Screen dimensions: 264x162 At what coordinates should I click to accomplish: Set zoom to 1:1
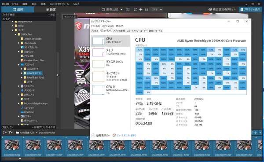tap(147, 10)
